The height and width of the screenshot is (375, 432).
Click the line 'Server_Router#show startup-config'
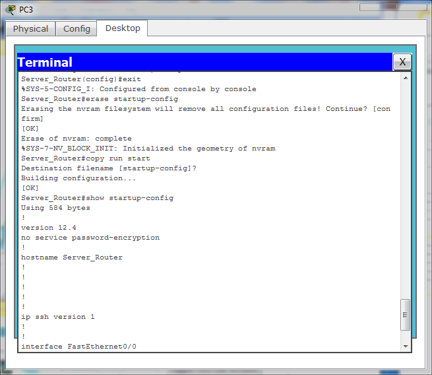click(x=97, y=198)
